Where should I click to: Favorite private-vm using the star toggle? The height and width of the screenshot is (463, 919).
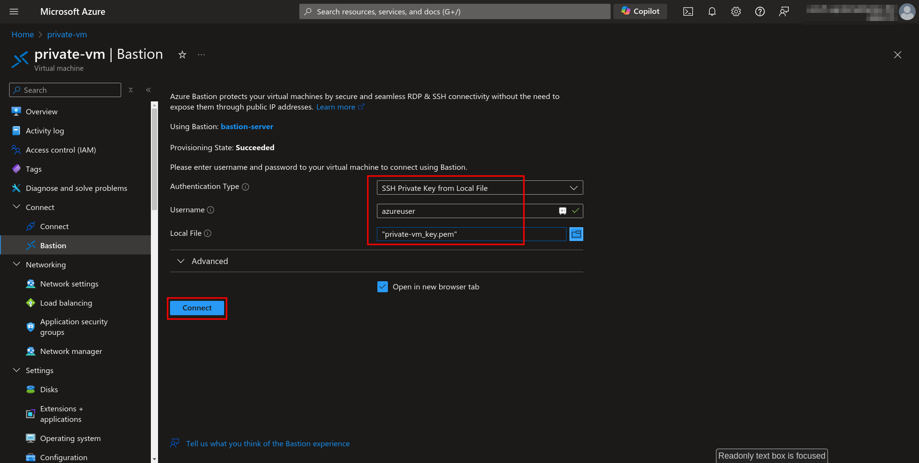pos(182,55)
